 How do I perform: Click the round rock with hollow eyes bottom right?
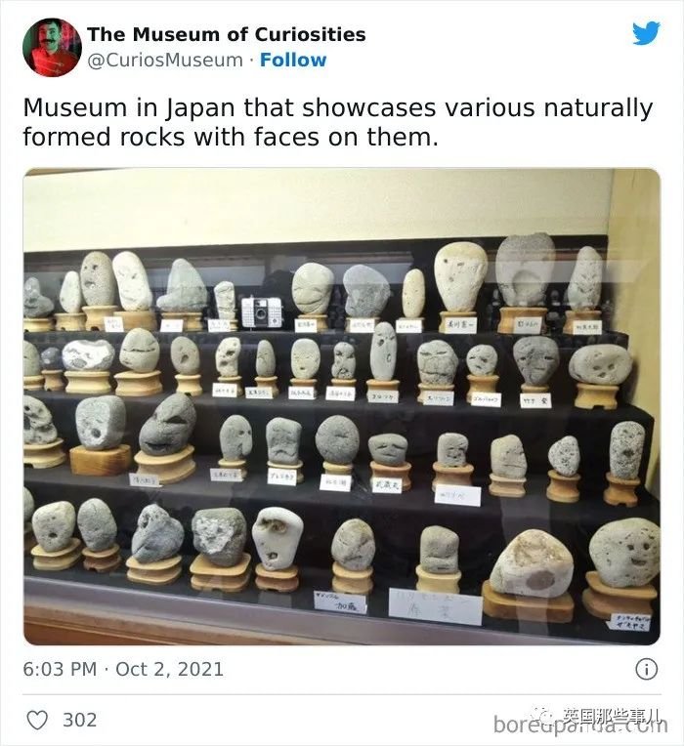tap(624, 553)
